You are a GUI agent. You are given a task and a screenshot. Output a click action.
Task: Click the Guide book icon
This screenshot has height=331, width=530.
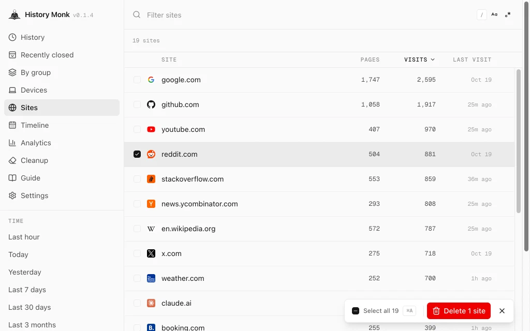coord(12,178)
